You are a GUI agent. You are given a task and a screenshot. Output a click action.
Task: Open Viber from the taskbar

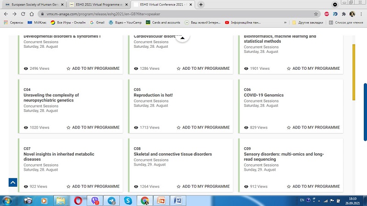click(95, 200)
